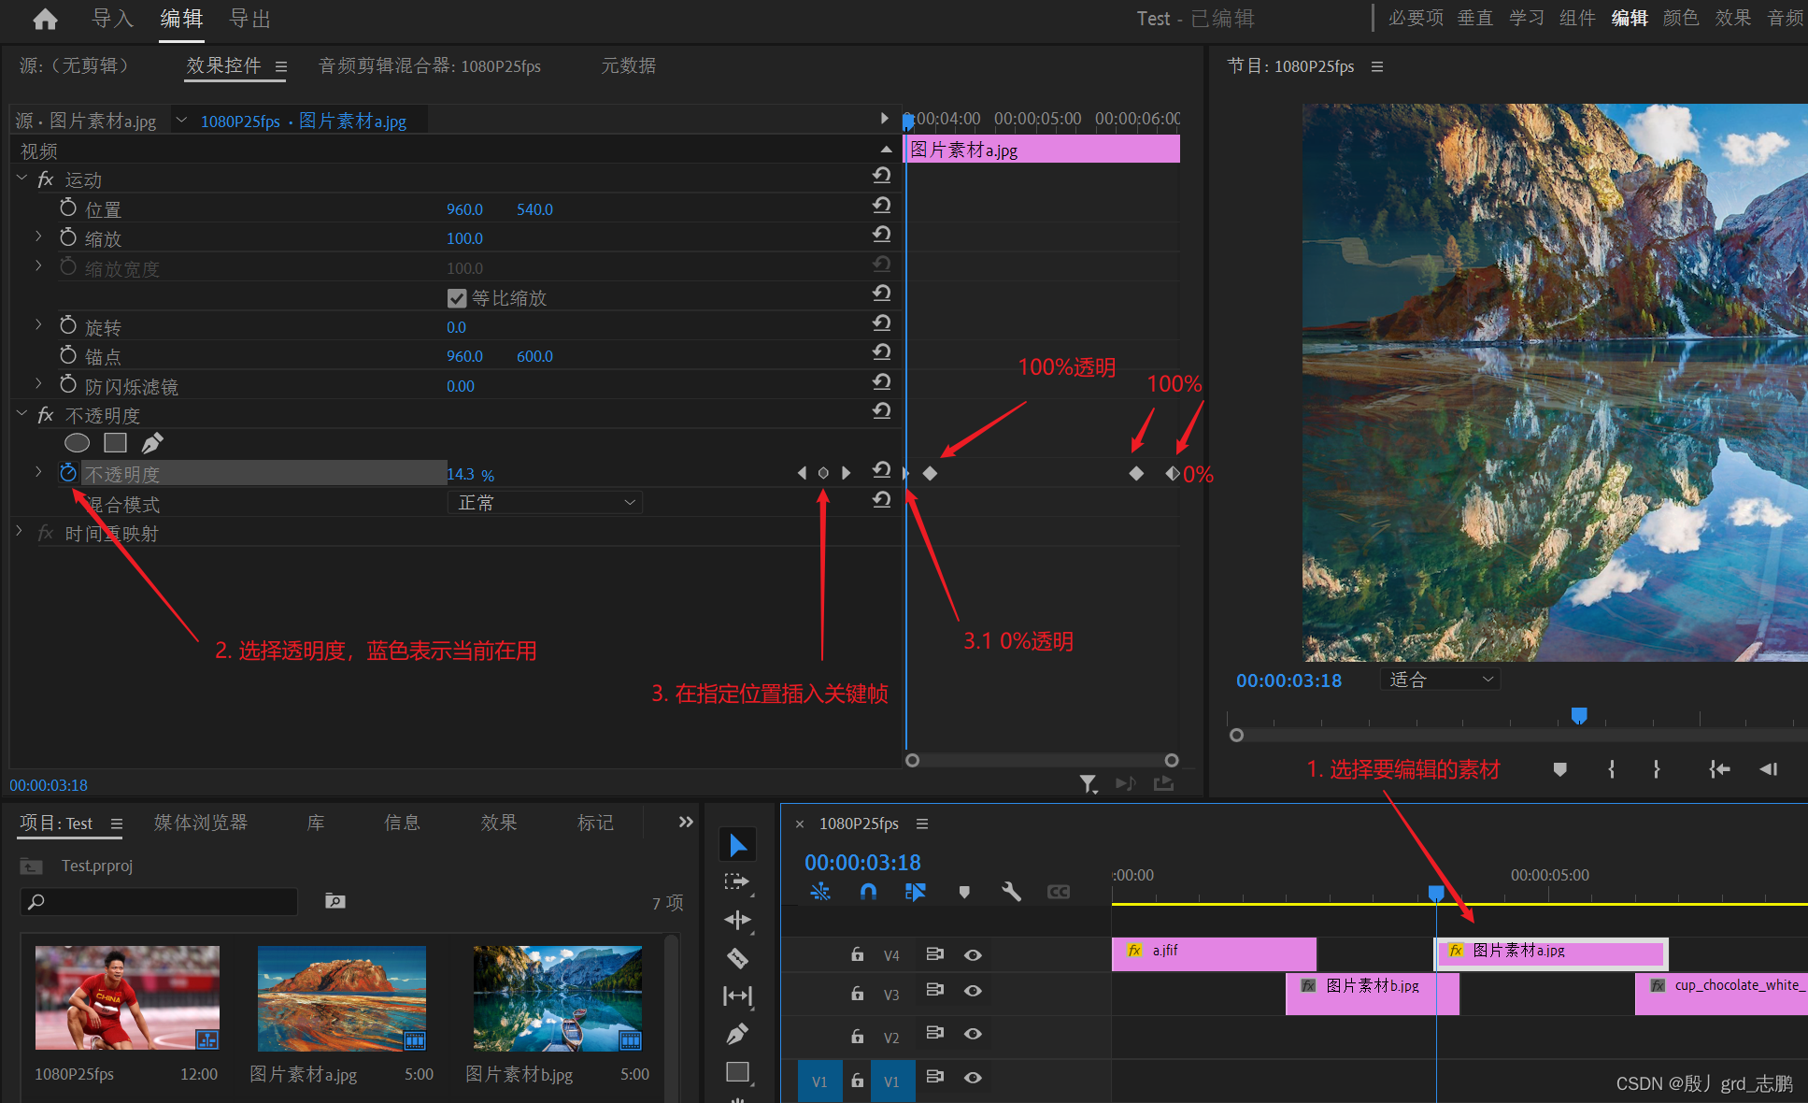
Task: Reset the Opacity effect
Action: tap(881, 411)
